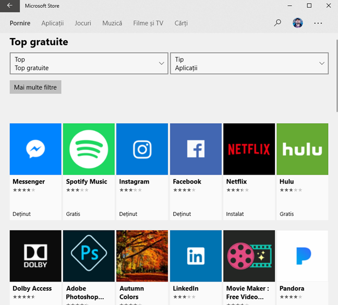Click the Adobe Photoshop... title text
Image resolution: width=338 pixels, height=305 pixels.
pos(85,292)
